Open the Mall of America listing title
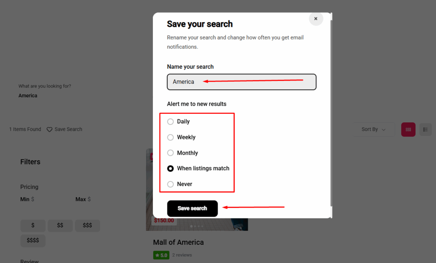Screen dimensions: 436x263 coord(178,243)
